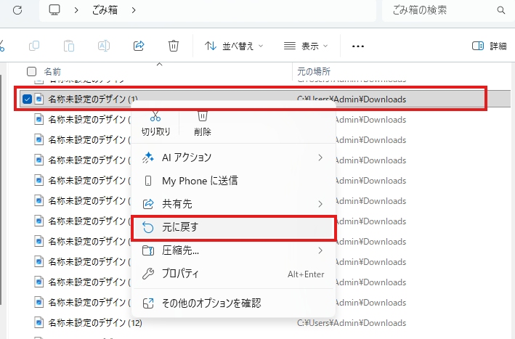Screen dimensions: 515x339
Task: Select 削除 delete in context menu
Action: 203,124
